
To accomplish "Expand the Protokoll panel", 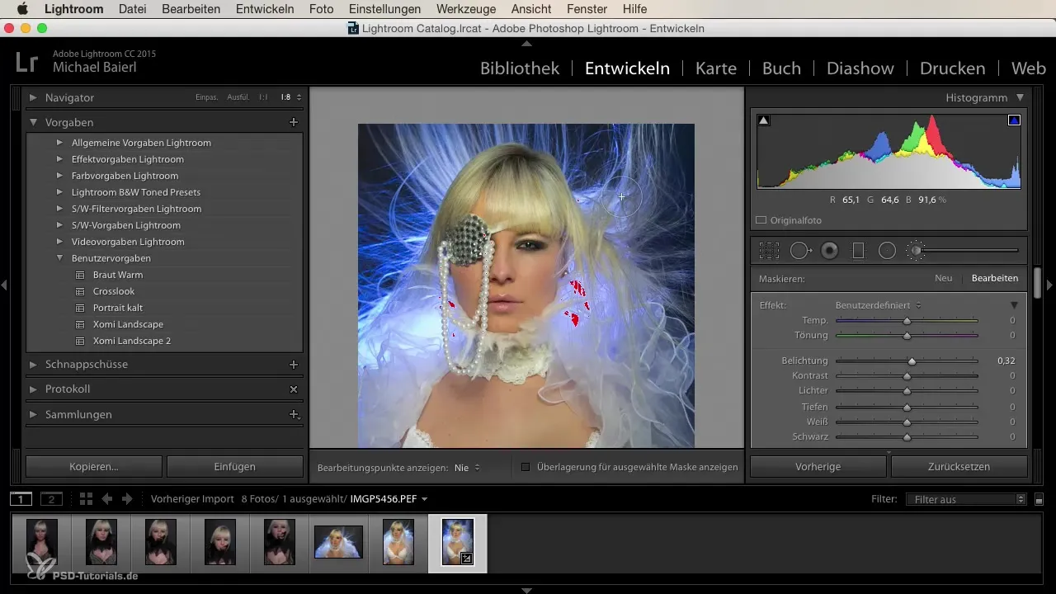I will click(x=33, y=389).
